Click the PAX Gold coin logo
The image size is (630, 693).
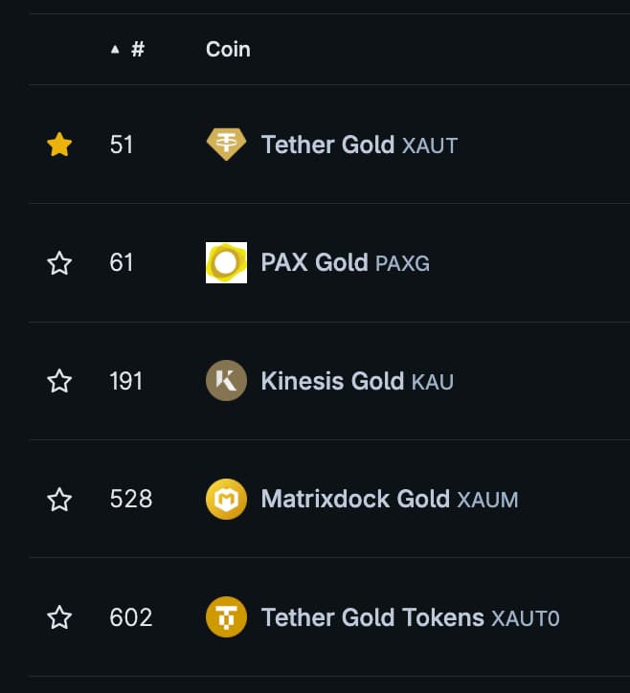click(226, 262)
